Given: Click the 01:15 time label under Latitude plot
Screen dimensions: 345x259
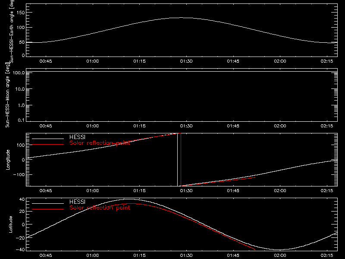Looking at the screenshot, I should pyautogui.click(x=139, y=255).
